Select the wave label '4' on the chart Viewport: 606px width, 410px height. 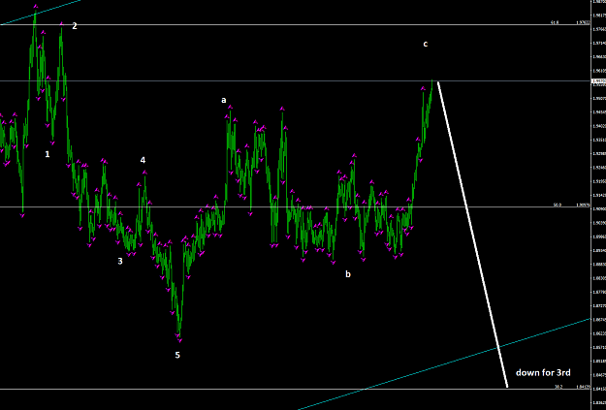click(143, 160)
